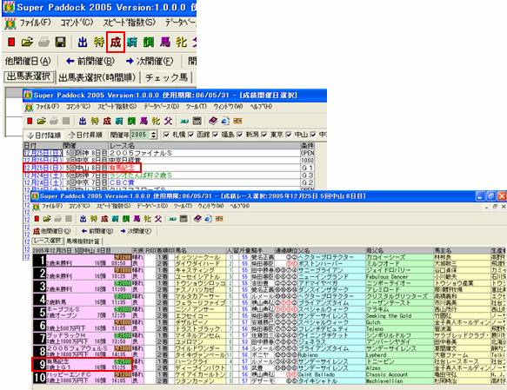Select the 出馬表選択 tab in the back window
This screenshot has height=390, width=507.
[x=29, y=76]
